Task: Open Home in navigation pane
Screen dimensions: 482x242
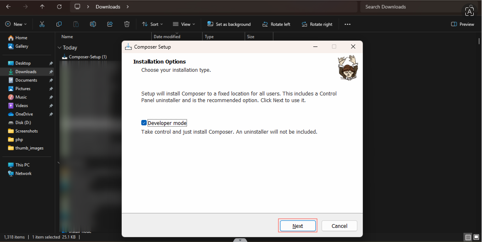Action: (x=21, y=38)
